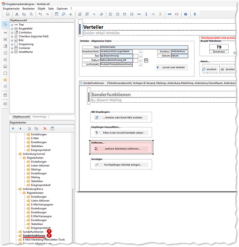Open the Bearbeiten menu

click(x=29, y=8)
